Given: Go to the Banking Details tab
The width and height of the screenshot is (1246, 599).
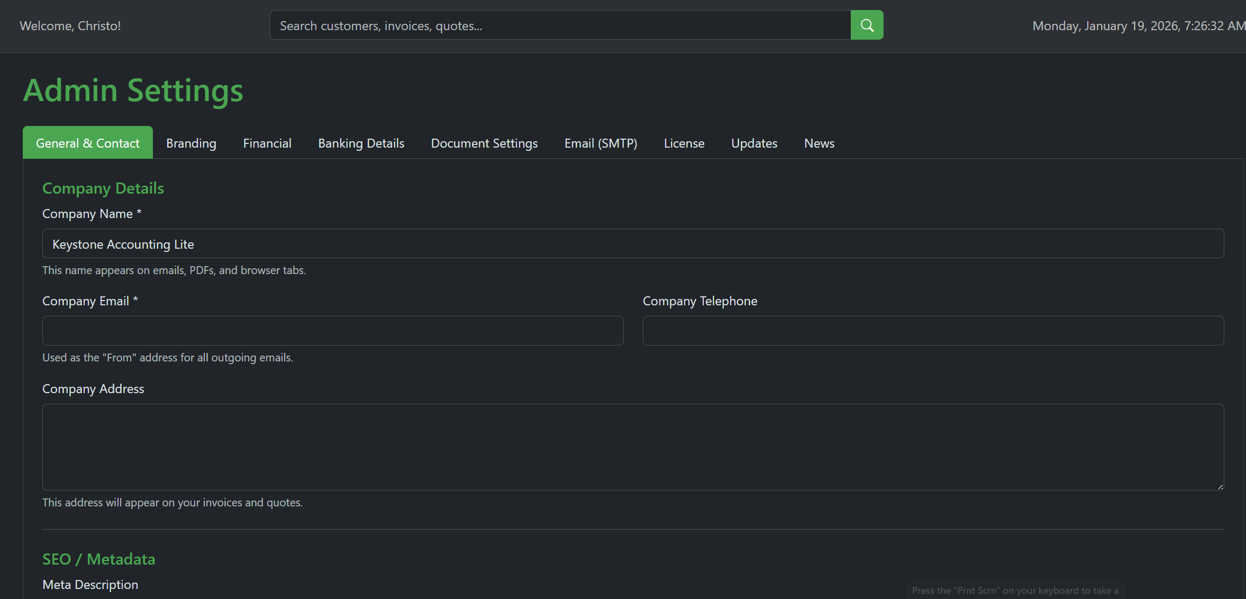Looking at the screenshot, I should [361, 143].
